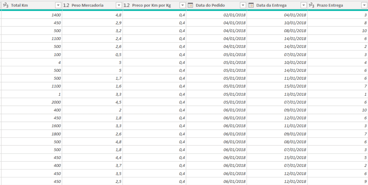368x185 pixels.
Task: Click calendar type icon for Data da Entrega
Action: click(251, 5)
